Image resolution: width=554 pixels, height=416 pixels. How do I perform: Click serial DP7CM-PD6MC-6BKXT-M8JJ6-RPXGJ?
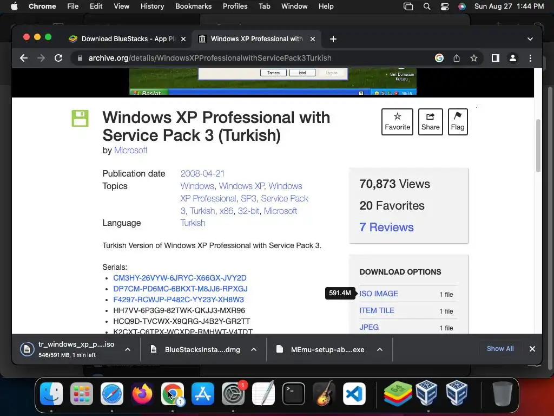tap(180, 289)
